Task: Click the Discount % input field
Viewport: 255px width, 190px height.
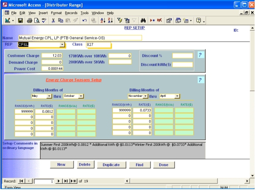Action: pyautogui.click(x=183, y=56)
